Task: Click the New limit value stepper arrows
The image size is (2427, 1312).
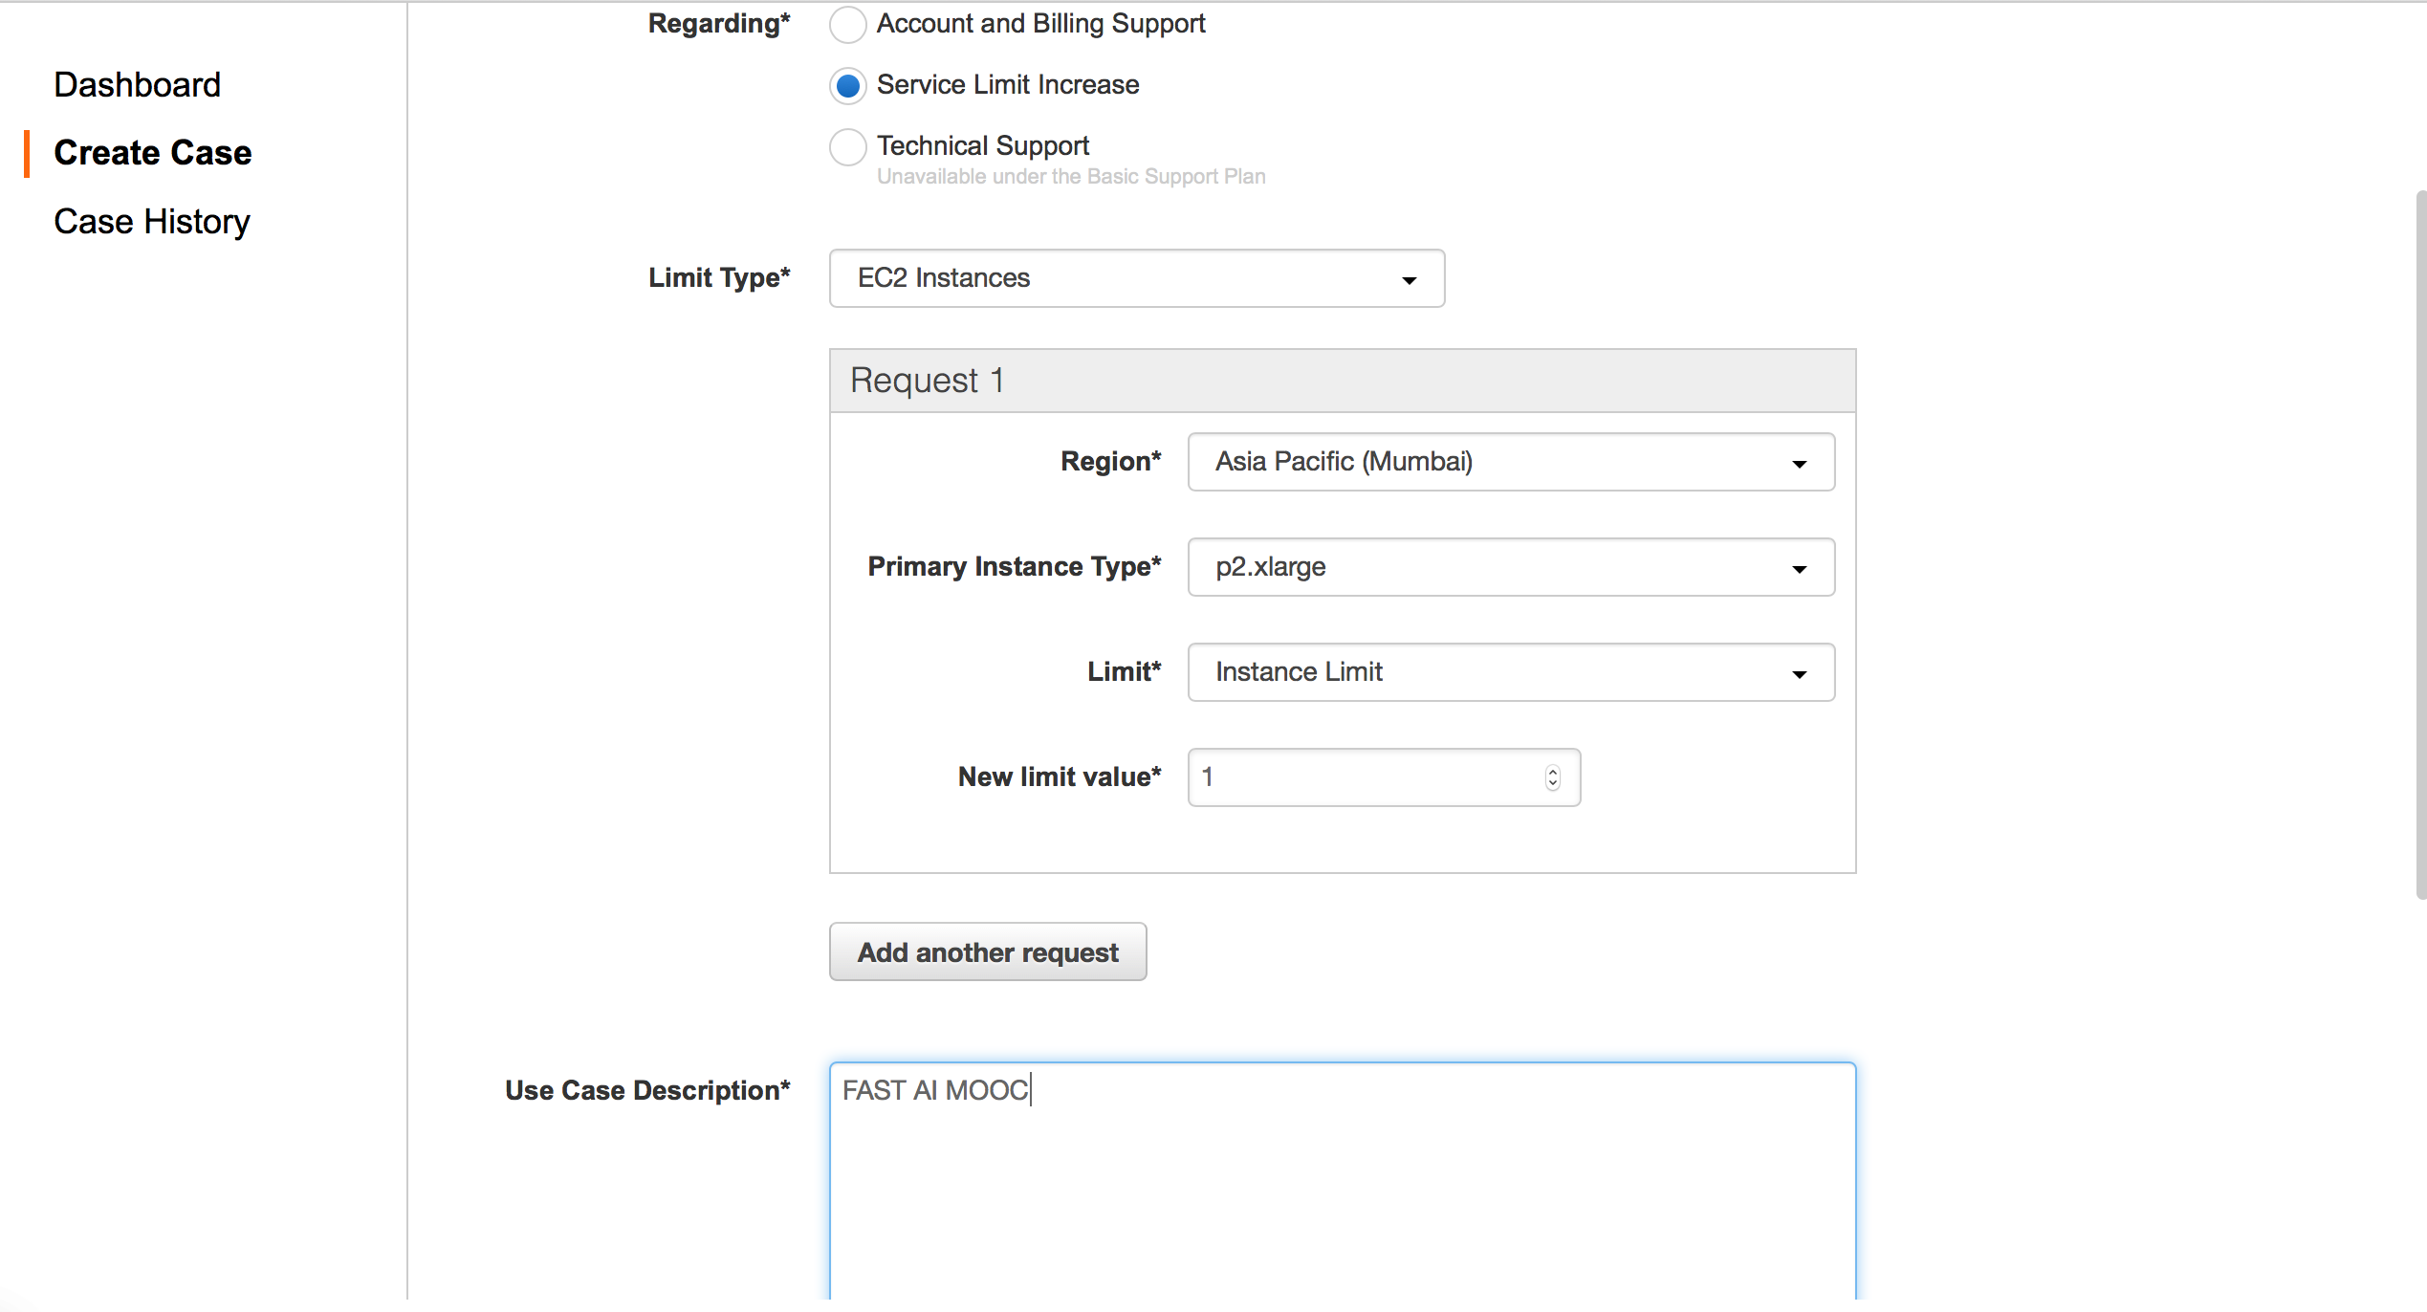Action: click(x=1552, y=777)
